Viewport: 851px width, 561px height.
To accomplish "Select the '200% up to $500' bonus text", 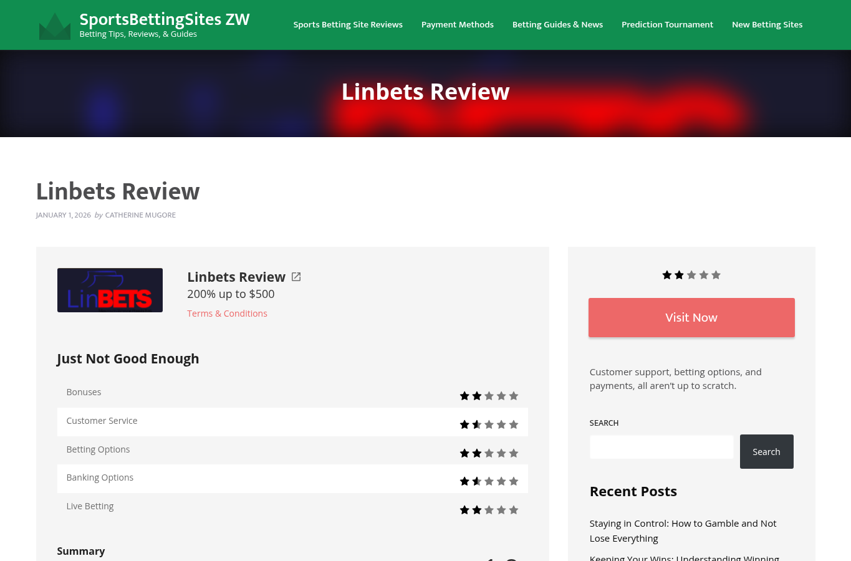I will click(231, 294).
